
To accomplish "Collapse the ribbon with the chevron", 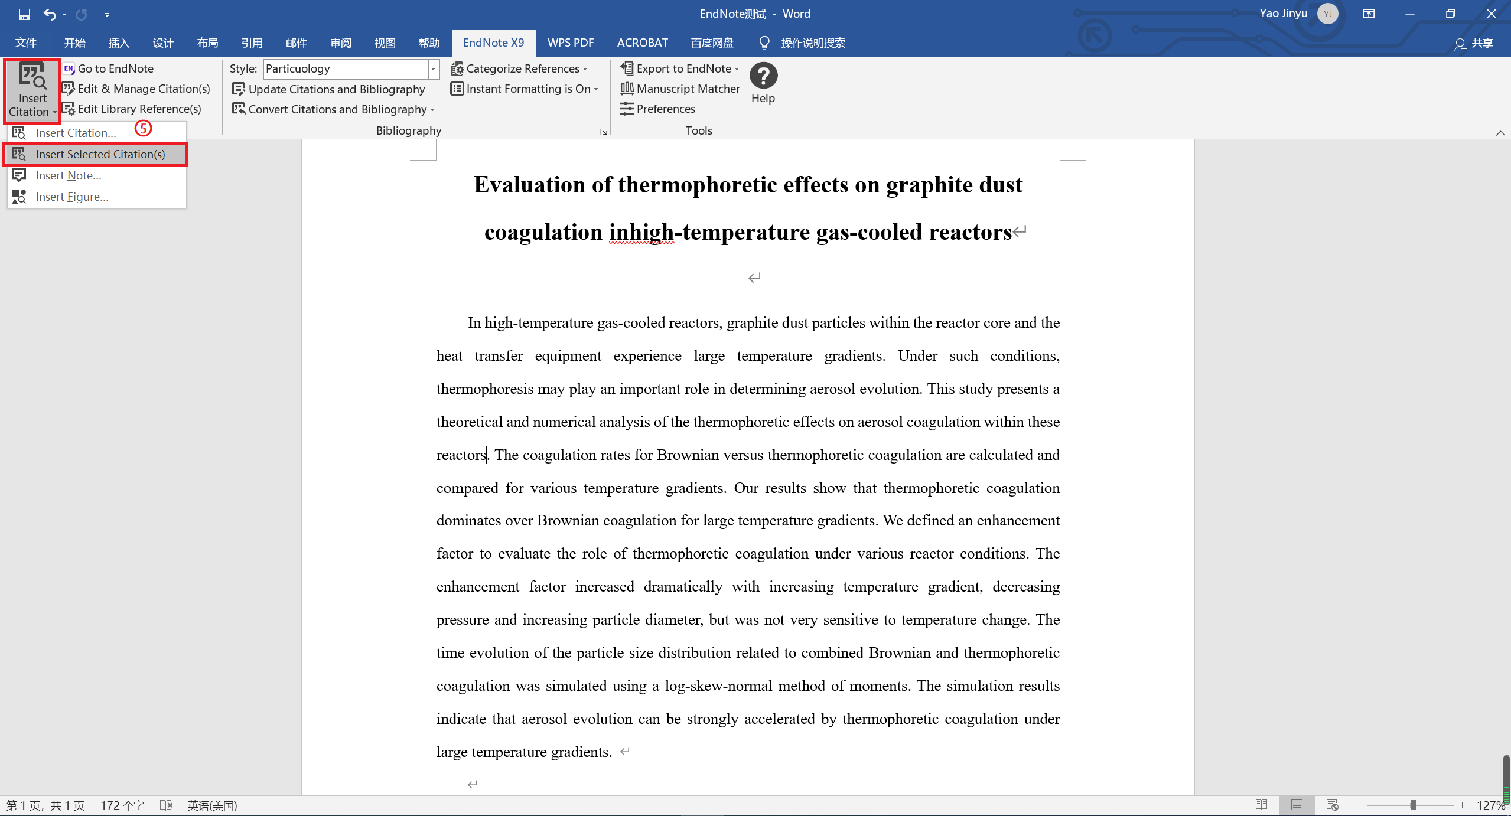I will (x=1500, y=133).
